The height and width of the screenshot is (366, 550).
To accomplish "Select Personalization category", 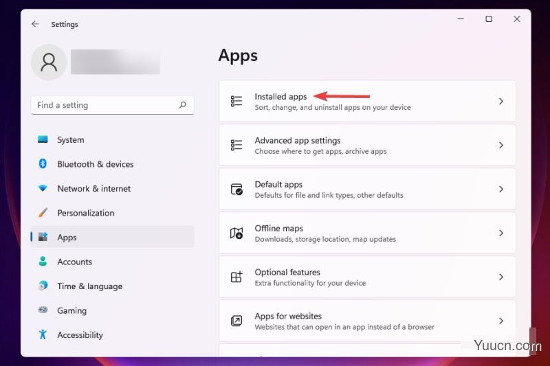I will (x=112, y=213).
